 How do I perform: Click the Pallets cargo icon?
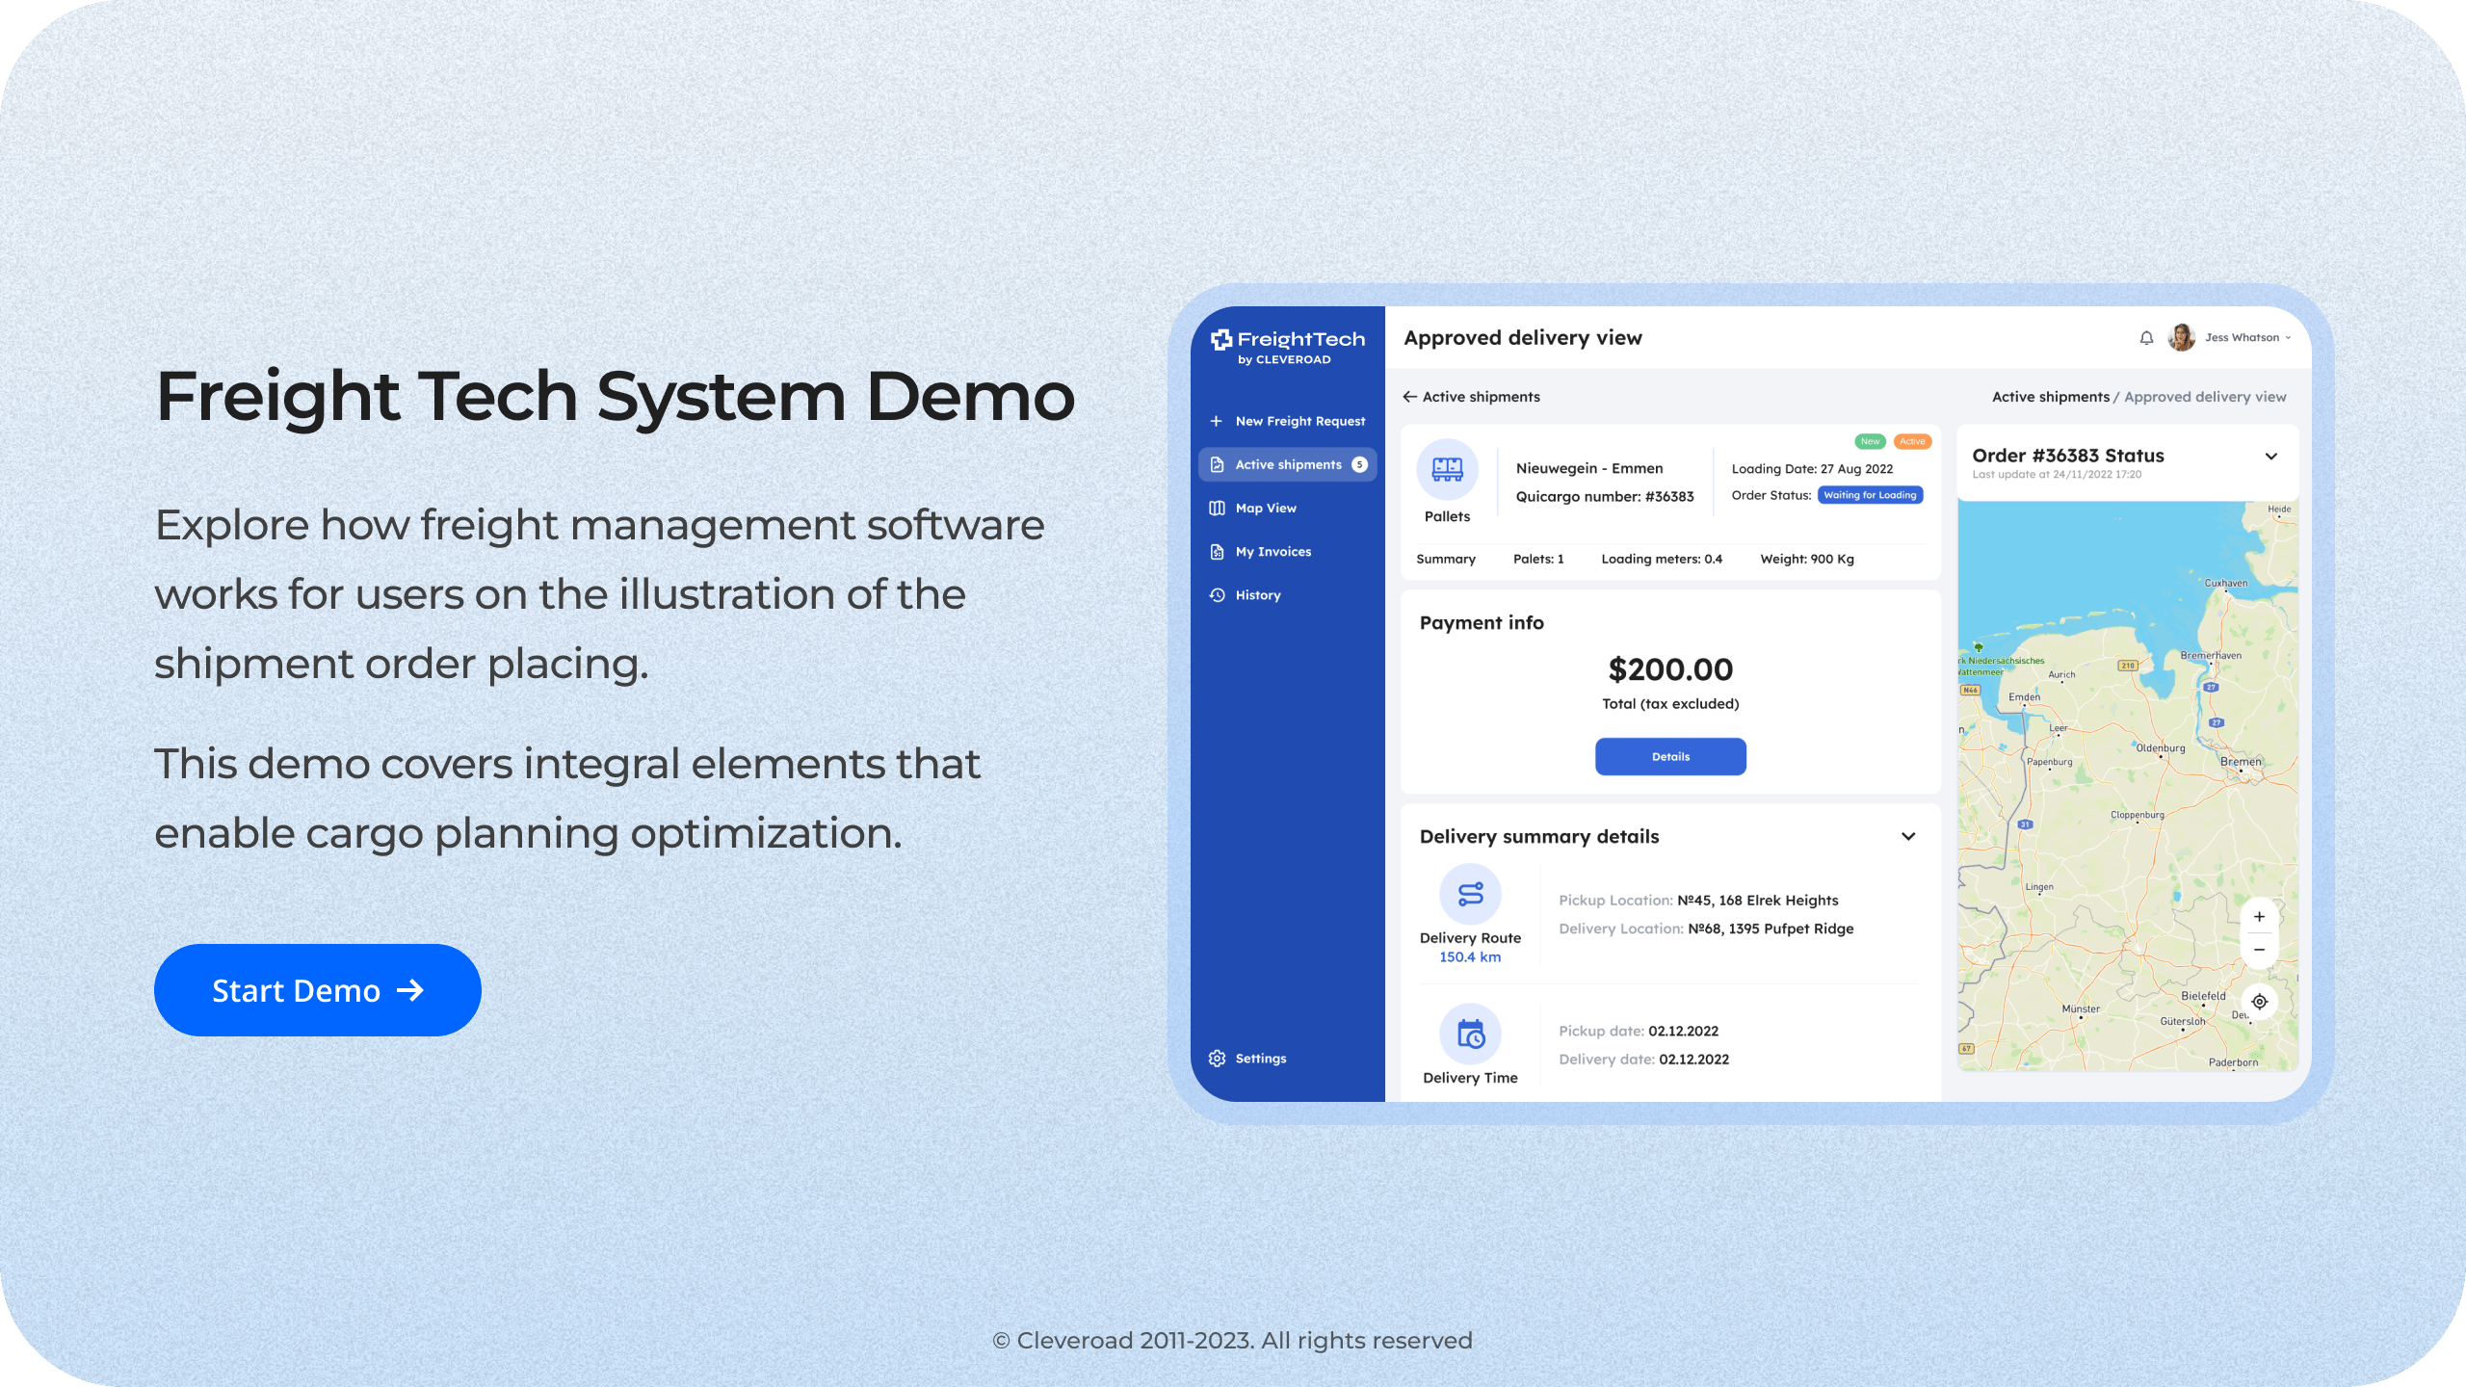point(1447,469)
